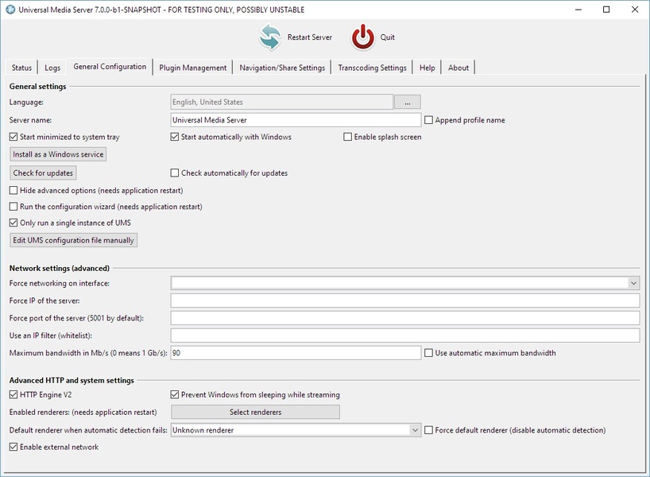Disable HTTP Engine V2 checkbox

click(14, 394)
